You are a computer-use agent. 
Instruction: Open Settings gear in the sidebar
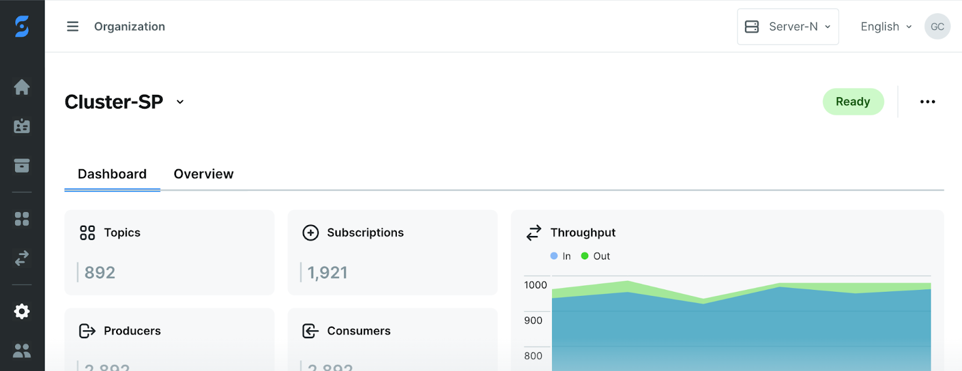click(22, 312)
